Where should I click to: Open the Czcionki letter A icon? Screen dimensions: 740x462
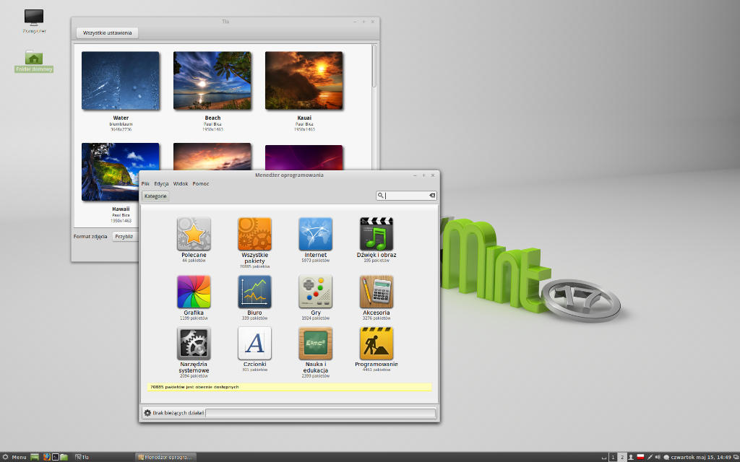pyautogui.click(x=254, y=343)
